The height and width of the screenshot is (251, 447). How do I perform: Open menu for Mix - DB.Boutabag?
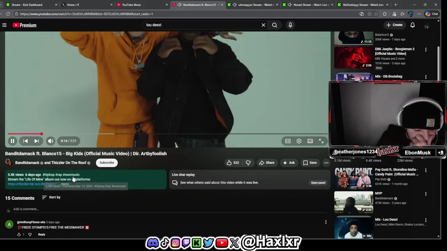click(426, 77)
